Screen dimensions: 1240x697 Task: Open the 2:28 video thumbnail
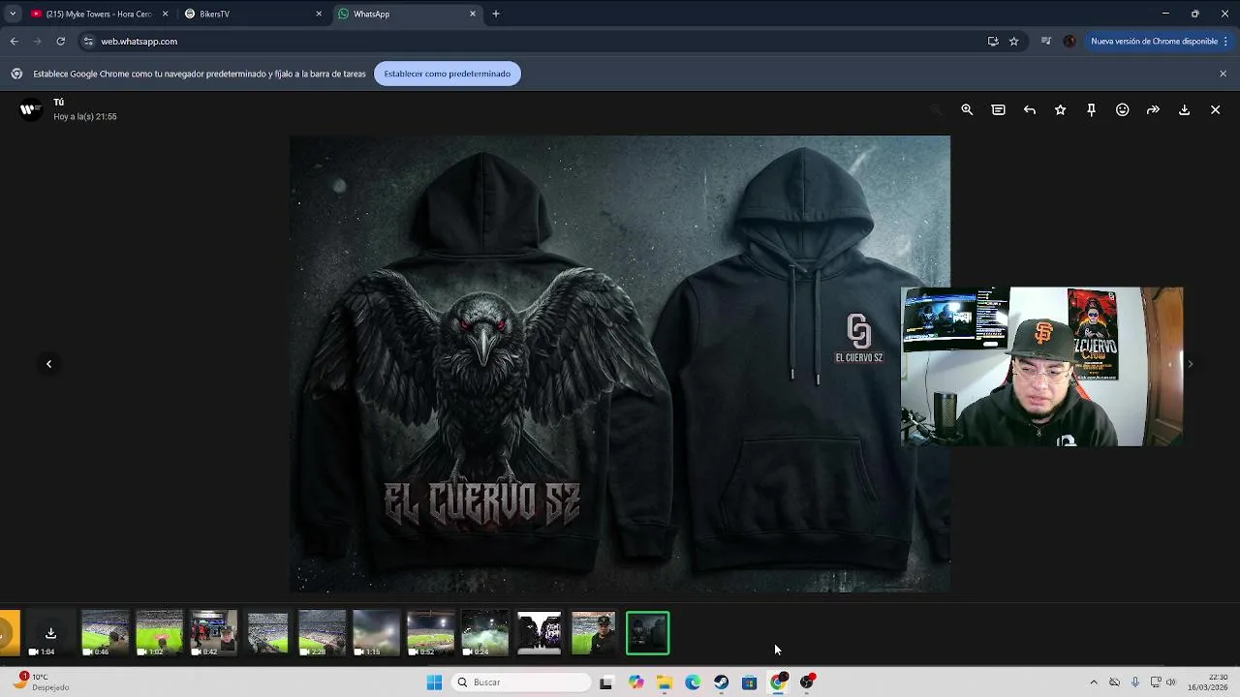(322, 633)
